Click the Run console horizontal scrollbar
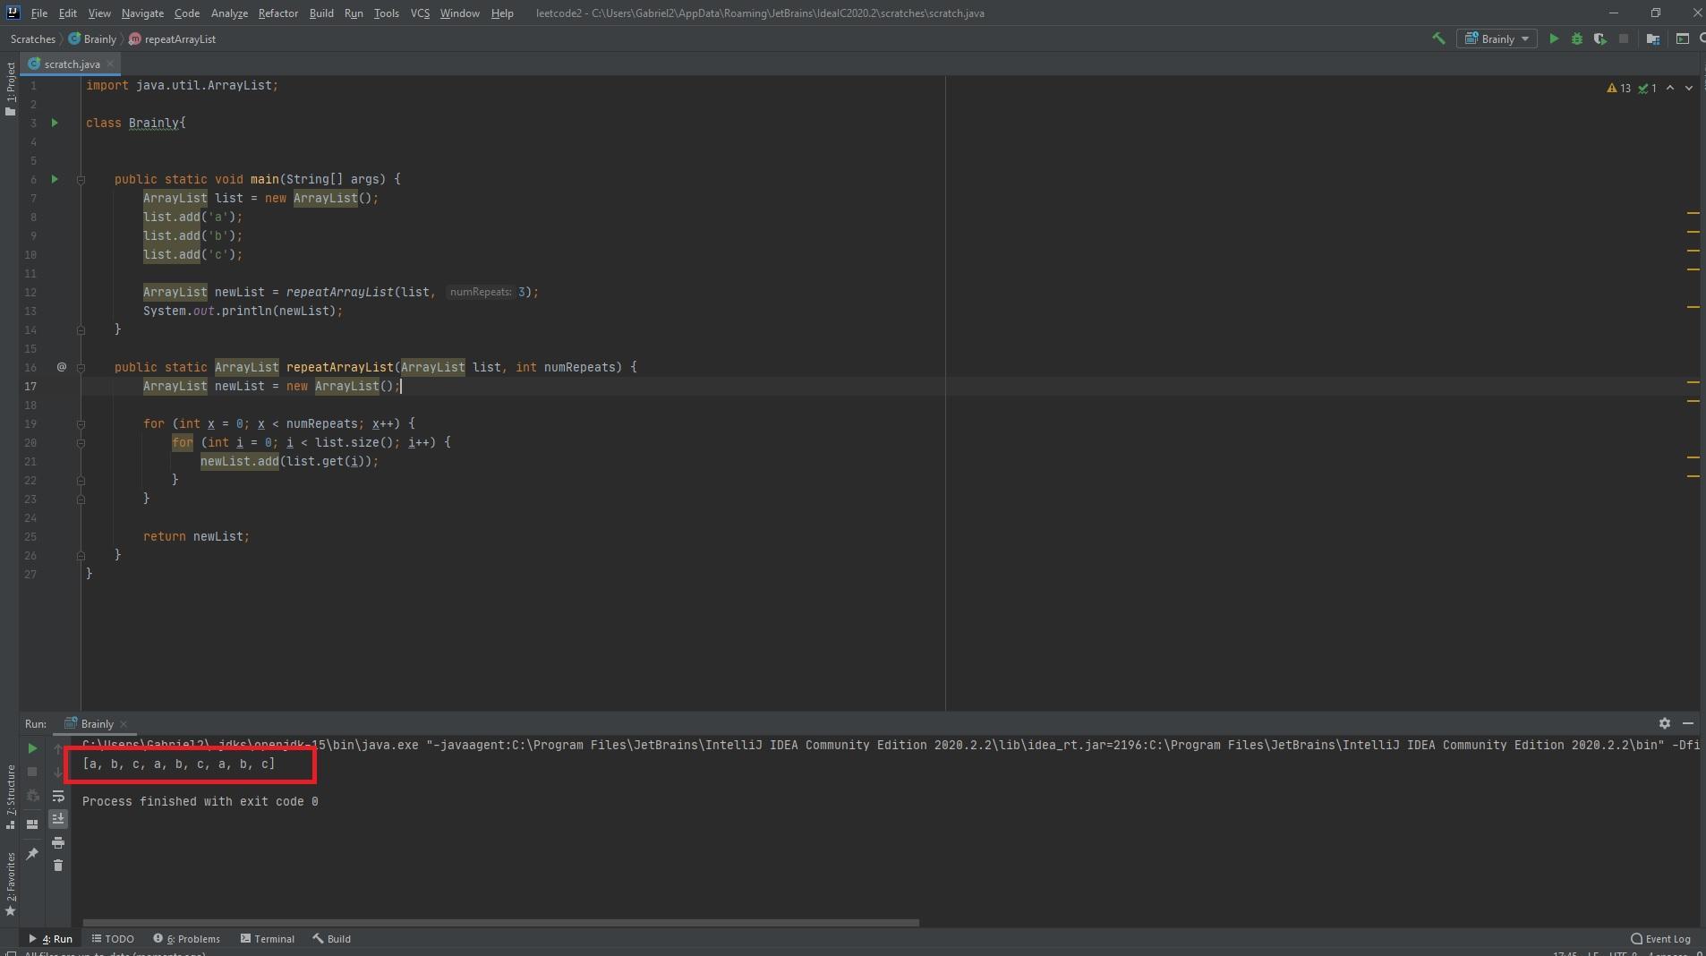Viewport: 1706px width, 956px height. tap(500, 922)
